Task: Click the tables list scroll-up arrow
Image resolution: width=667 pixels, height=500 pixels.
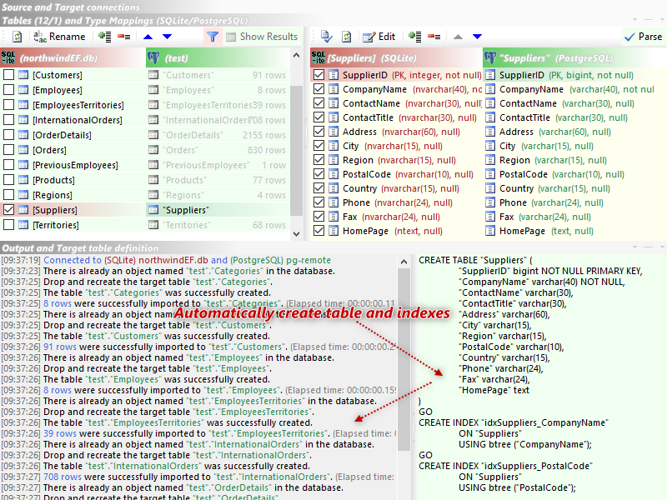Action: click(x=297, y=55)
